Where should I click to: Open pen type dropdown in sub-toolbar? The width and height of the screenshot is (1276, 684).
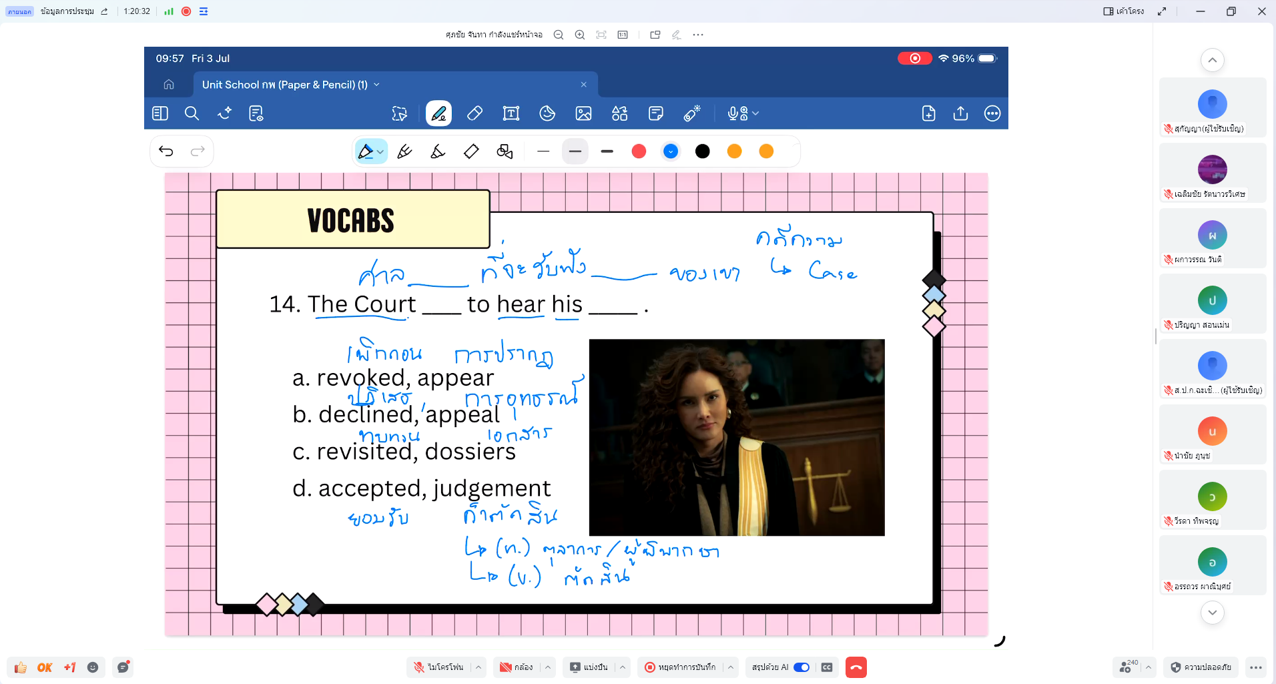(x=380, y=152)
